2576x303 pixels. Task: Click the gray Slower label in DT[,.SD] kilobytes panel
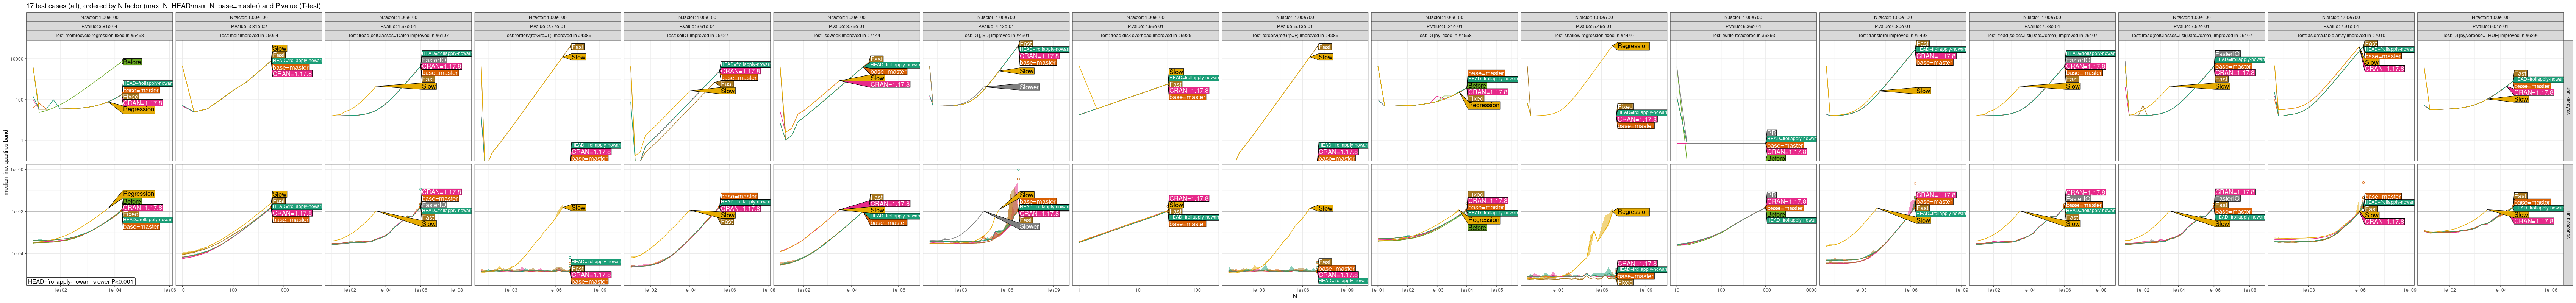tap(1028, 87)
